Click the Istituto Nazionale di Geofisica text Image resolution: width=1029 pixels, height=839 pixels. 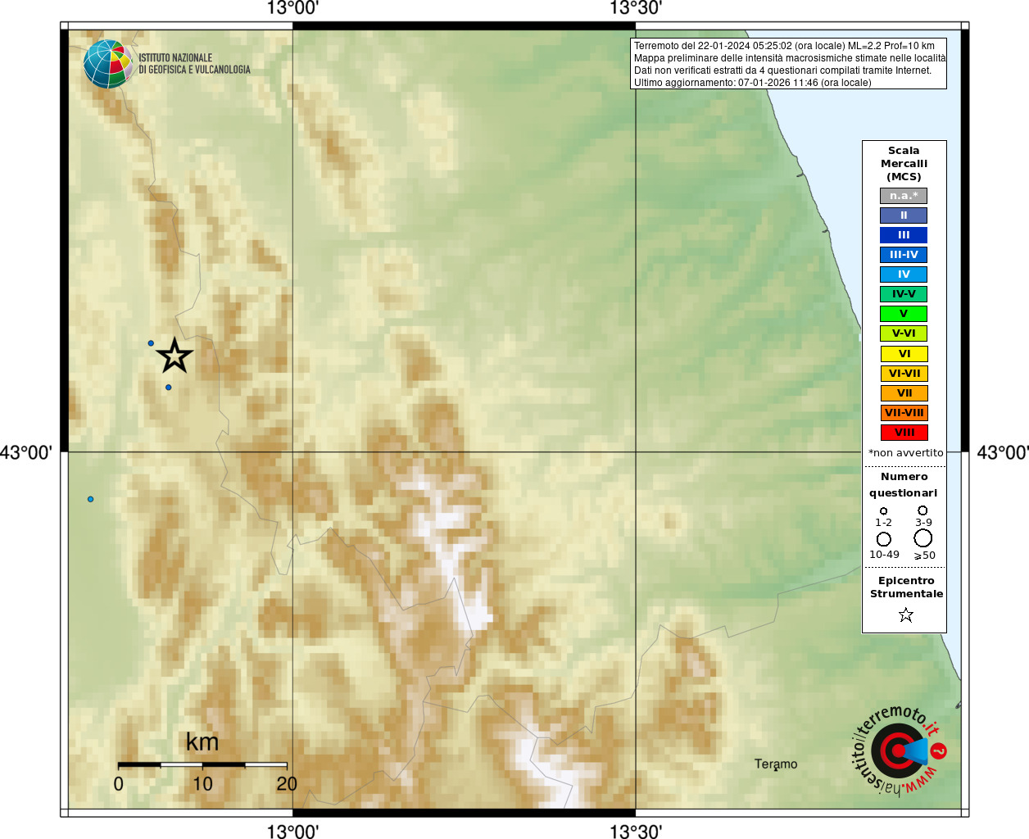click(x=194, y=64)
